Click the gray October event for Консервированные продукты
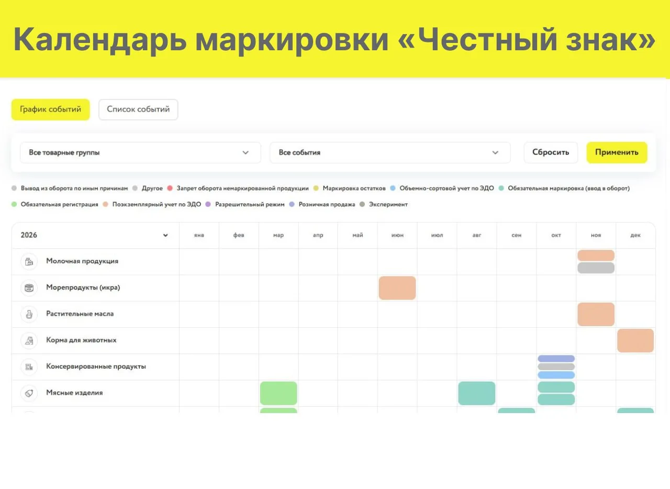Screen dimensions: 670x489 556,366
